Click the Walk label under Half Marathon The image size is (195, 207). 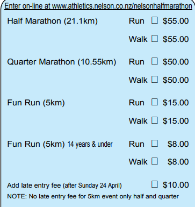coord(138,39)
